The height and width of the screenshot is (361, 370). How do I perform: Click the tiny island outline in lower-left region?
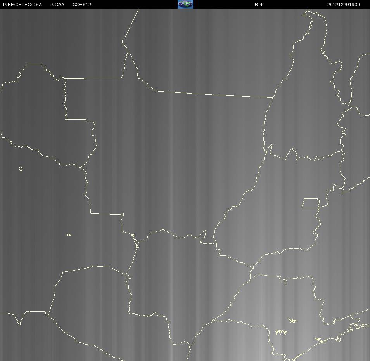coord(69,235)
